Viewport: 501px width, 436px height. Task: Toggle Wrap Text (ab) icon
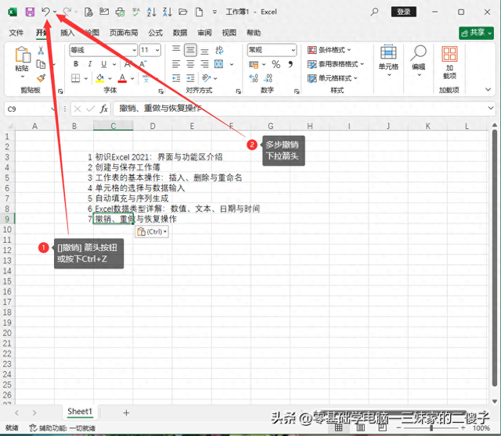[219, 50]
